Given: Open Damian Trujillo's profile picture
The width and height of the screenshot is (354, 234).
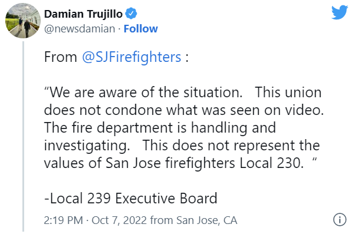Looking at the screenshot, I should pos(23,21).
